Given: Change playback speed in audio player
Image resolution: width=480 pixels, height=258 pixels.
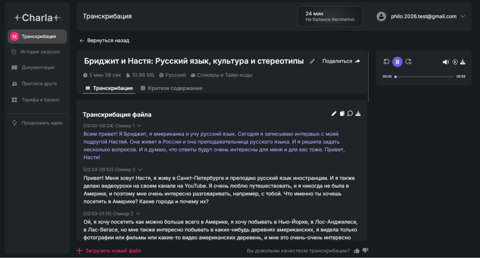Looking at the screenshot, I should [x=455, y=62].
